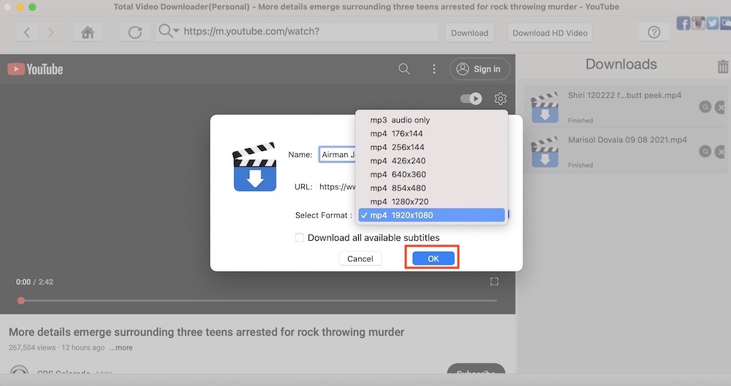Remove the Marisol Dovala download item

point(721,151)
